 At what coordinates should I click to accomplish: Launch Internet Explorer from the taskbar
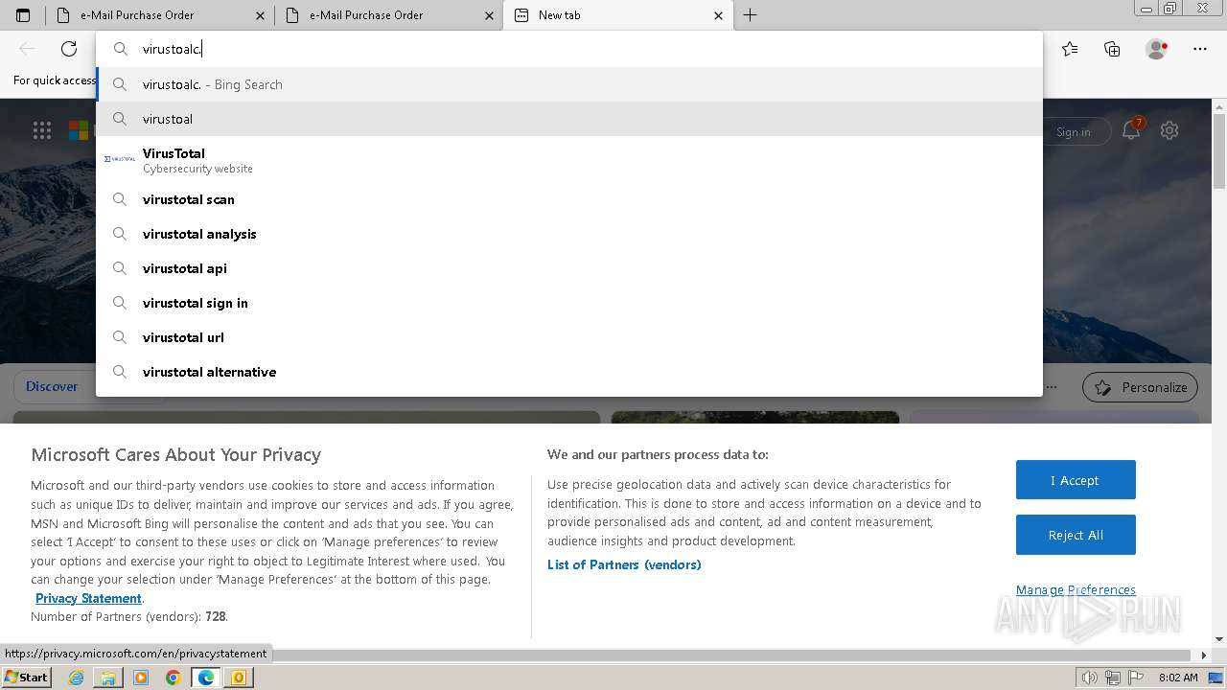77,678
